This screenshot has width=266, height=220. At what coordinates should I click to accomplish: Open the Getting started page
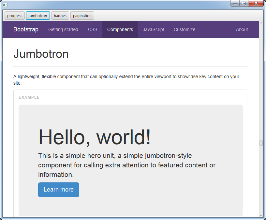pyautogui.click(x=63, y=29)
